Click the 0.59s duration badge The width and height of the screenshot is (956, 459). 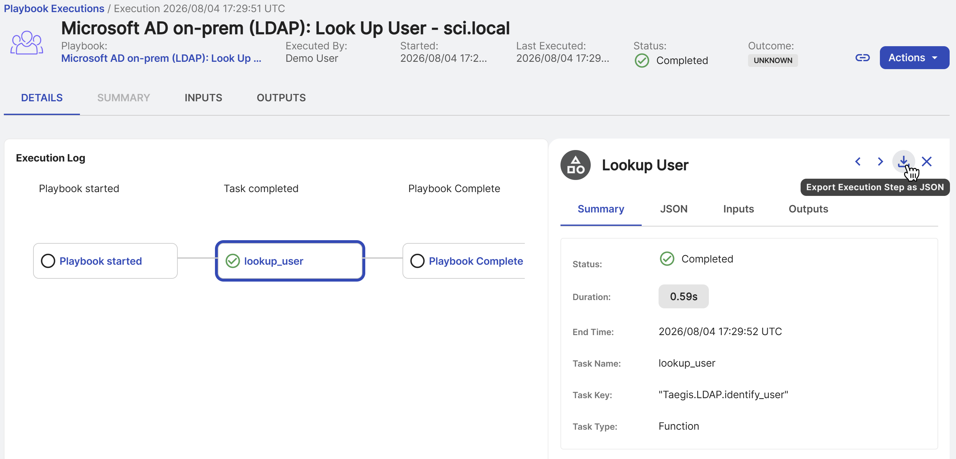point(683,297)
